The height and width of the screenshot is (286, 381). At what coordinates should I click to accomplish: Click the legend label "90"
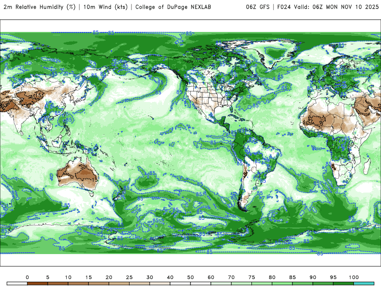313,277
